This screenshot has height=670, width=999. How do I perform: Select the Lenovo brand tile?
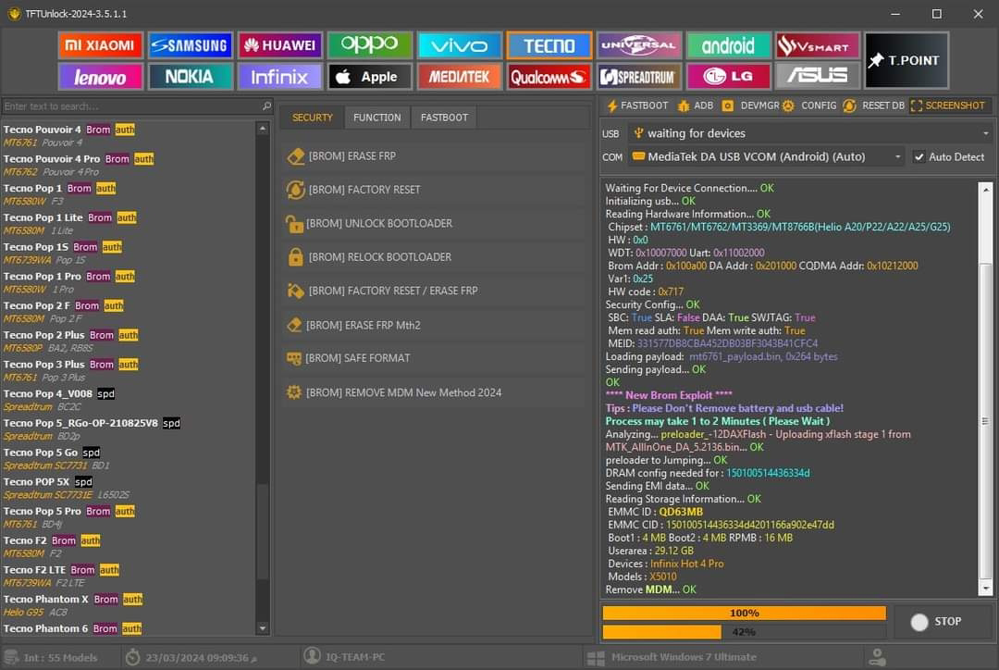100,77
